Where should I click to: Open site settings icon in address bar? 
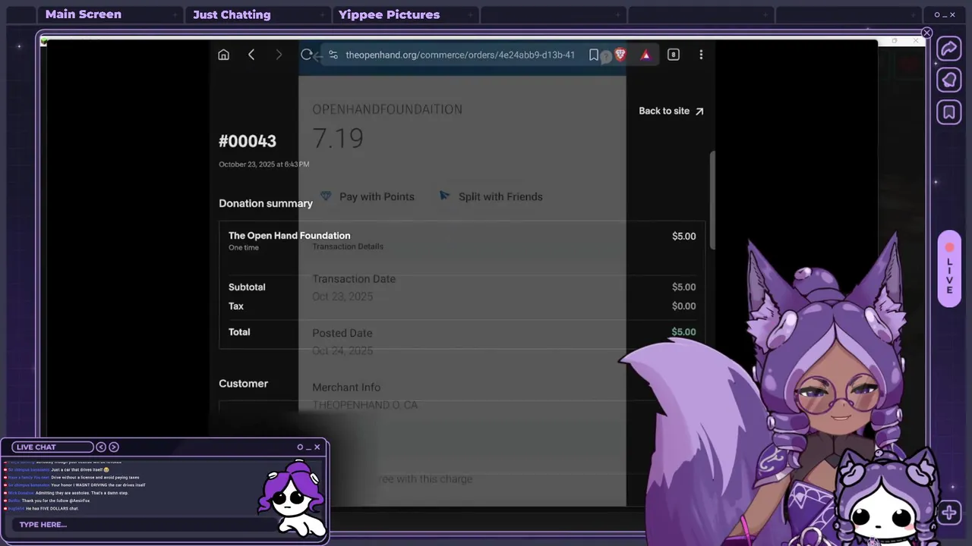coord(333,55)
